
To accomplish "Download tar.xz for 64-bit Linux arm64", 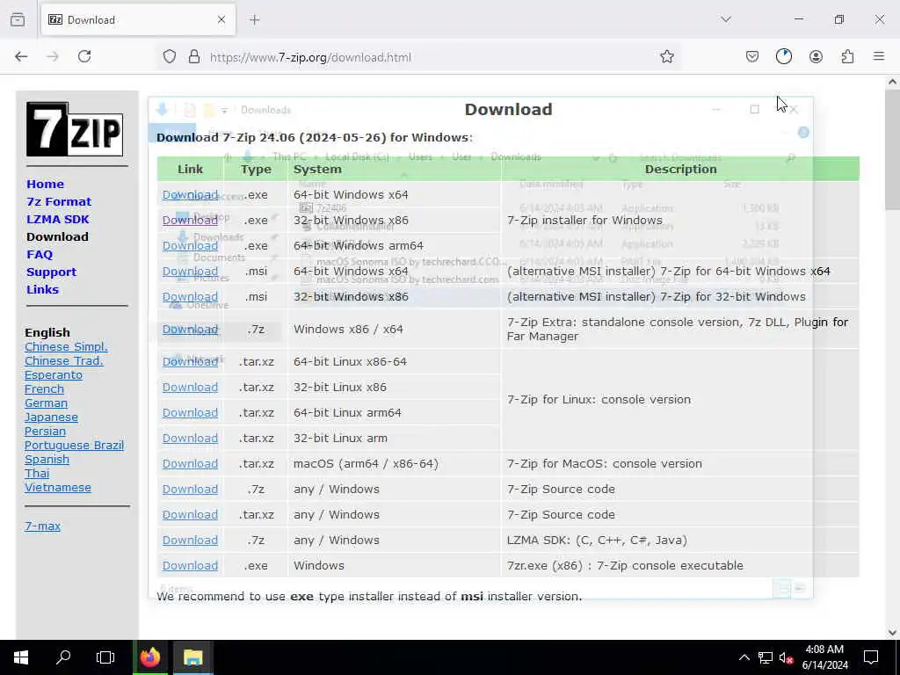I will pyautogui.click(x=190, y=413).
